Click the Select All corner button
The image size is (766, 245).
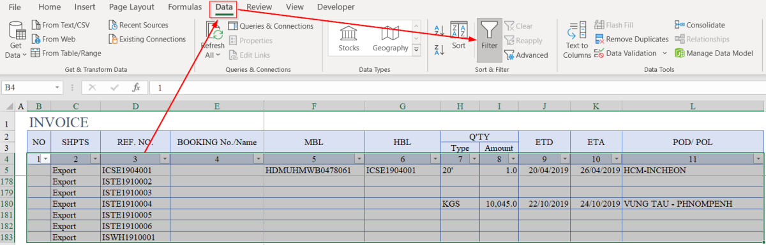tap(7, 106)
